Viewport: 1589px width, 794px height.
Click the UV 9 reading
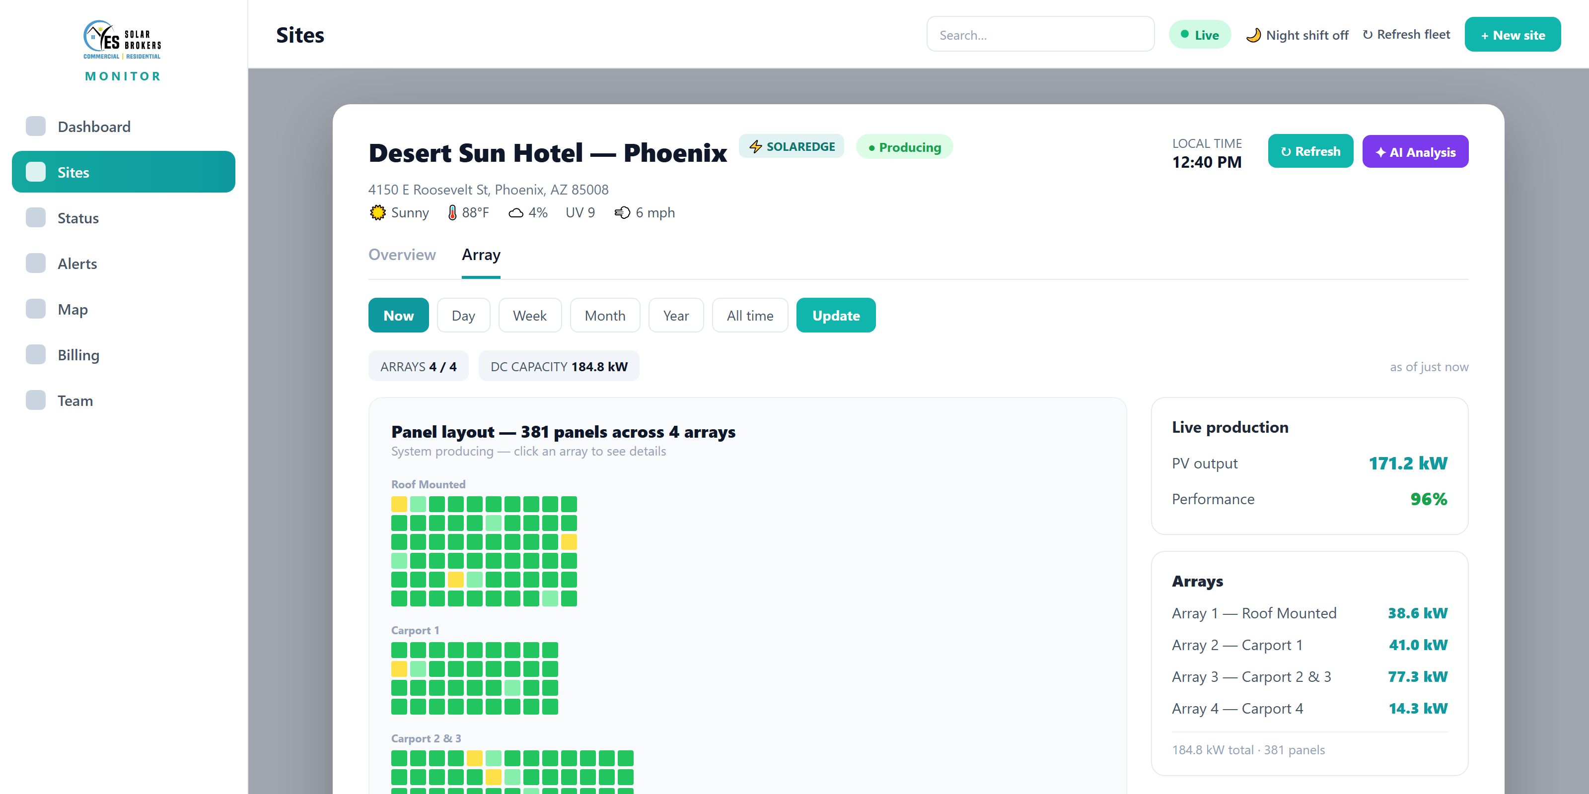tap(580, 213)
